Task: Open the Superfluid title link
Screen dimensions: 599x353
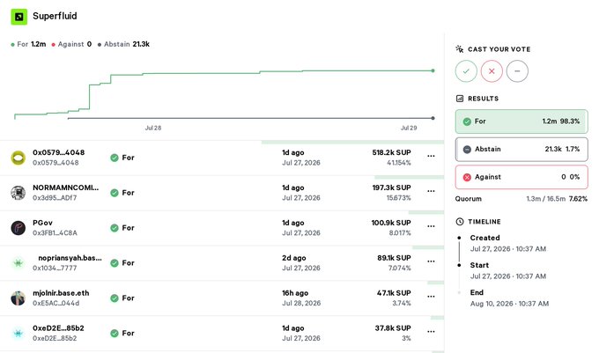Action: pos(55,16)
